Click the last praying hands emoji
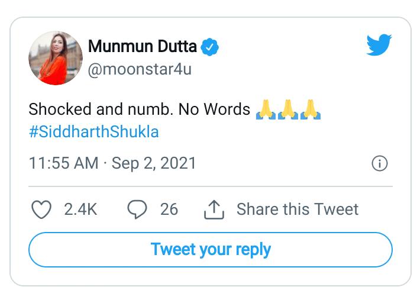 pyautogui.click(x=311, y=109)
